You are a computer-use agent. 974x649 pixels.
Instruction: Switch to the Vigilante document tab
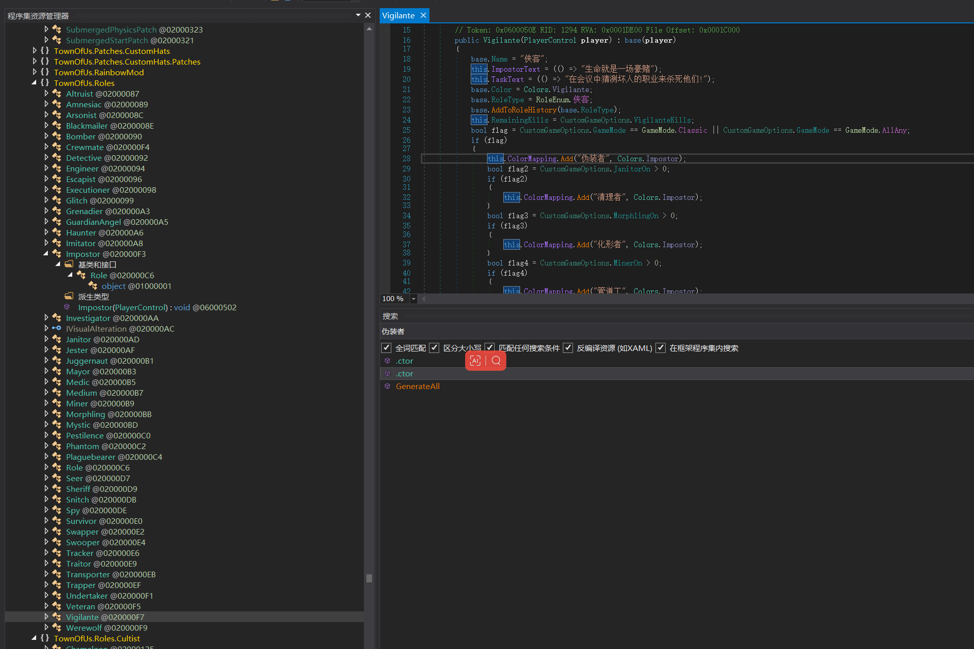[398, 15]
